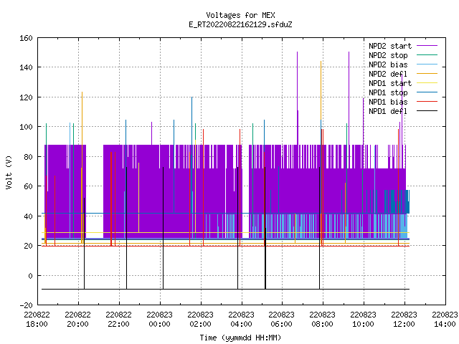Click the y-axis tick label 20
The image size is (459, 344).
pos(28,246)
